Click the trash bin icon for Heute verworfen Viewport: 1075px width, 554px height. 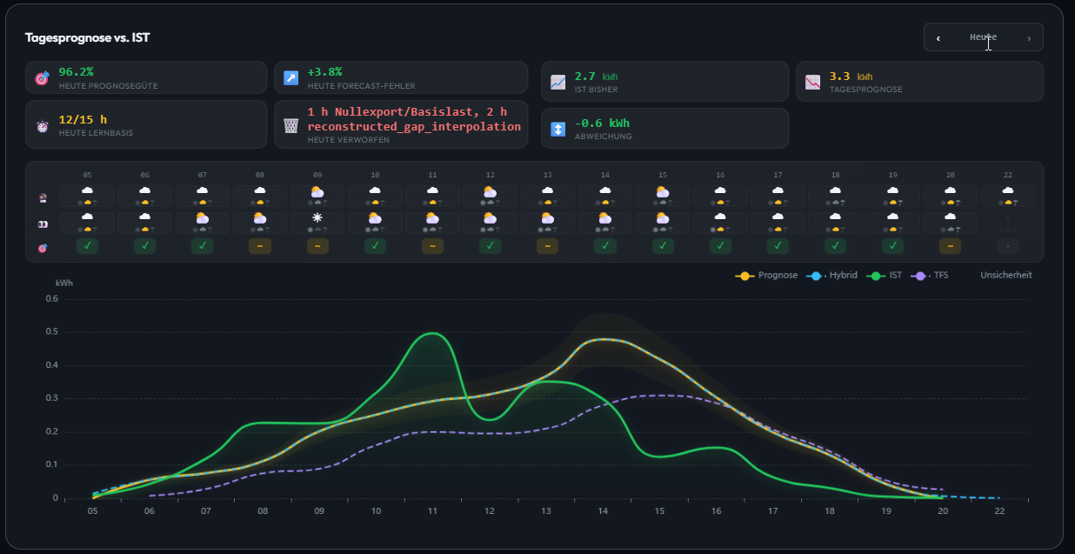[291, 126]
